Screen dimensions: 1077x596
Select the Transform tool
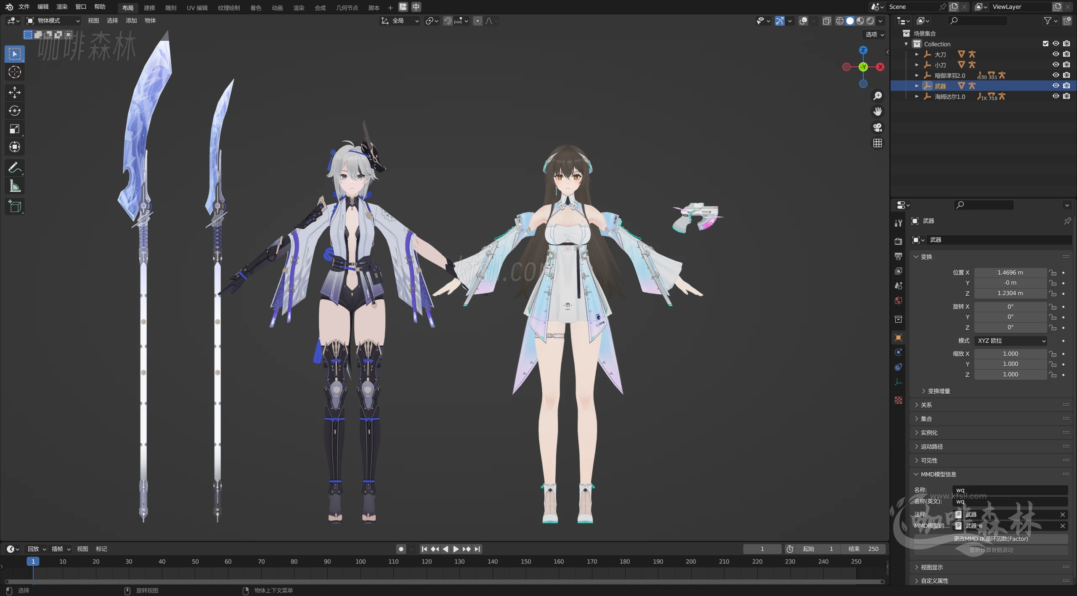pos(15,147)
